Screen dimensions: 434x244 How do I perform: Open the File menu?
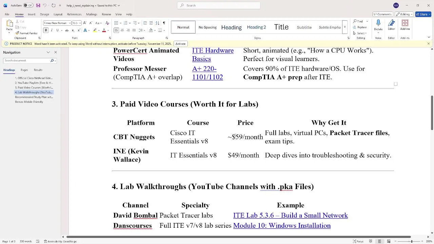(x=7, y=14)
